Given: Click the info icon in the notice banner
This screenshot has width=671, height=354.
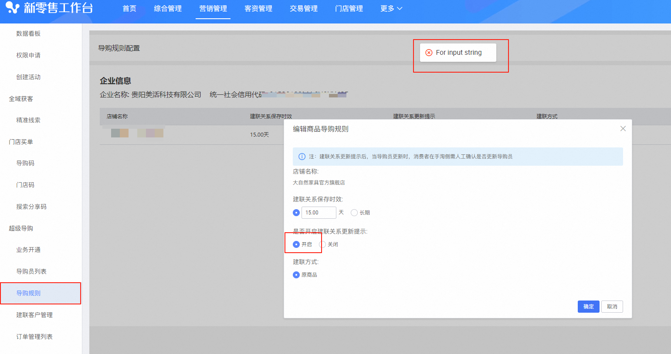Looking at the screenshot, I should 302,157.
